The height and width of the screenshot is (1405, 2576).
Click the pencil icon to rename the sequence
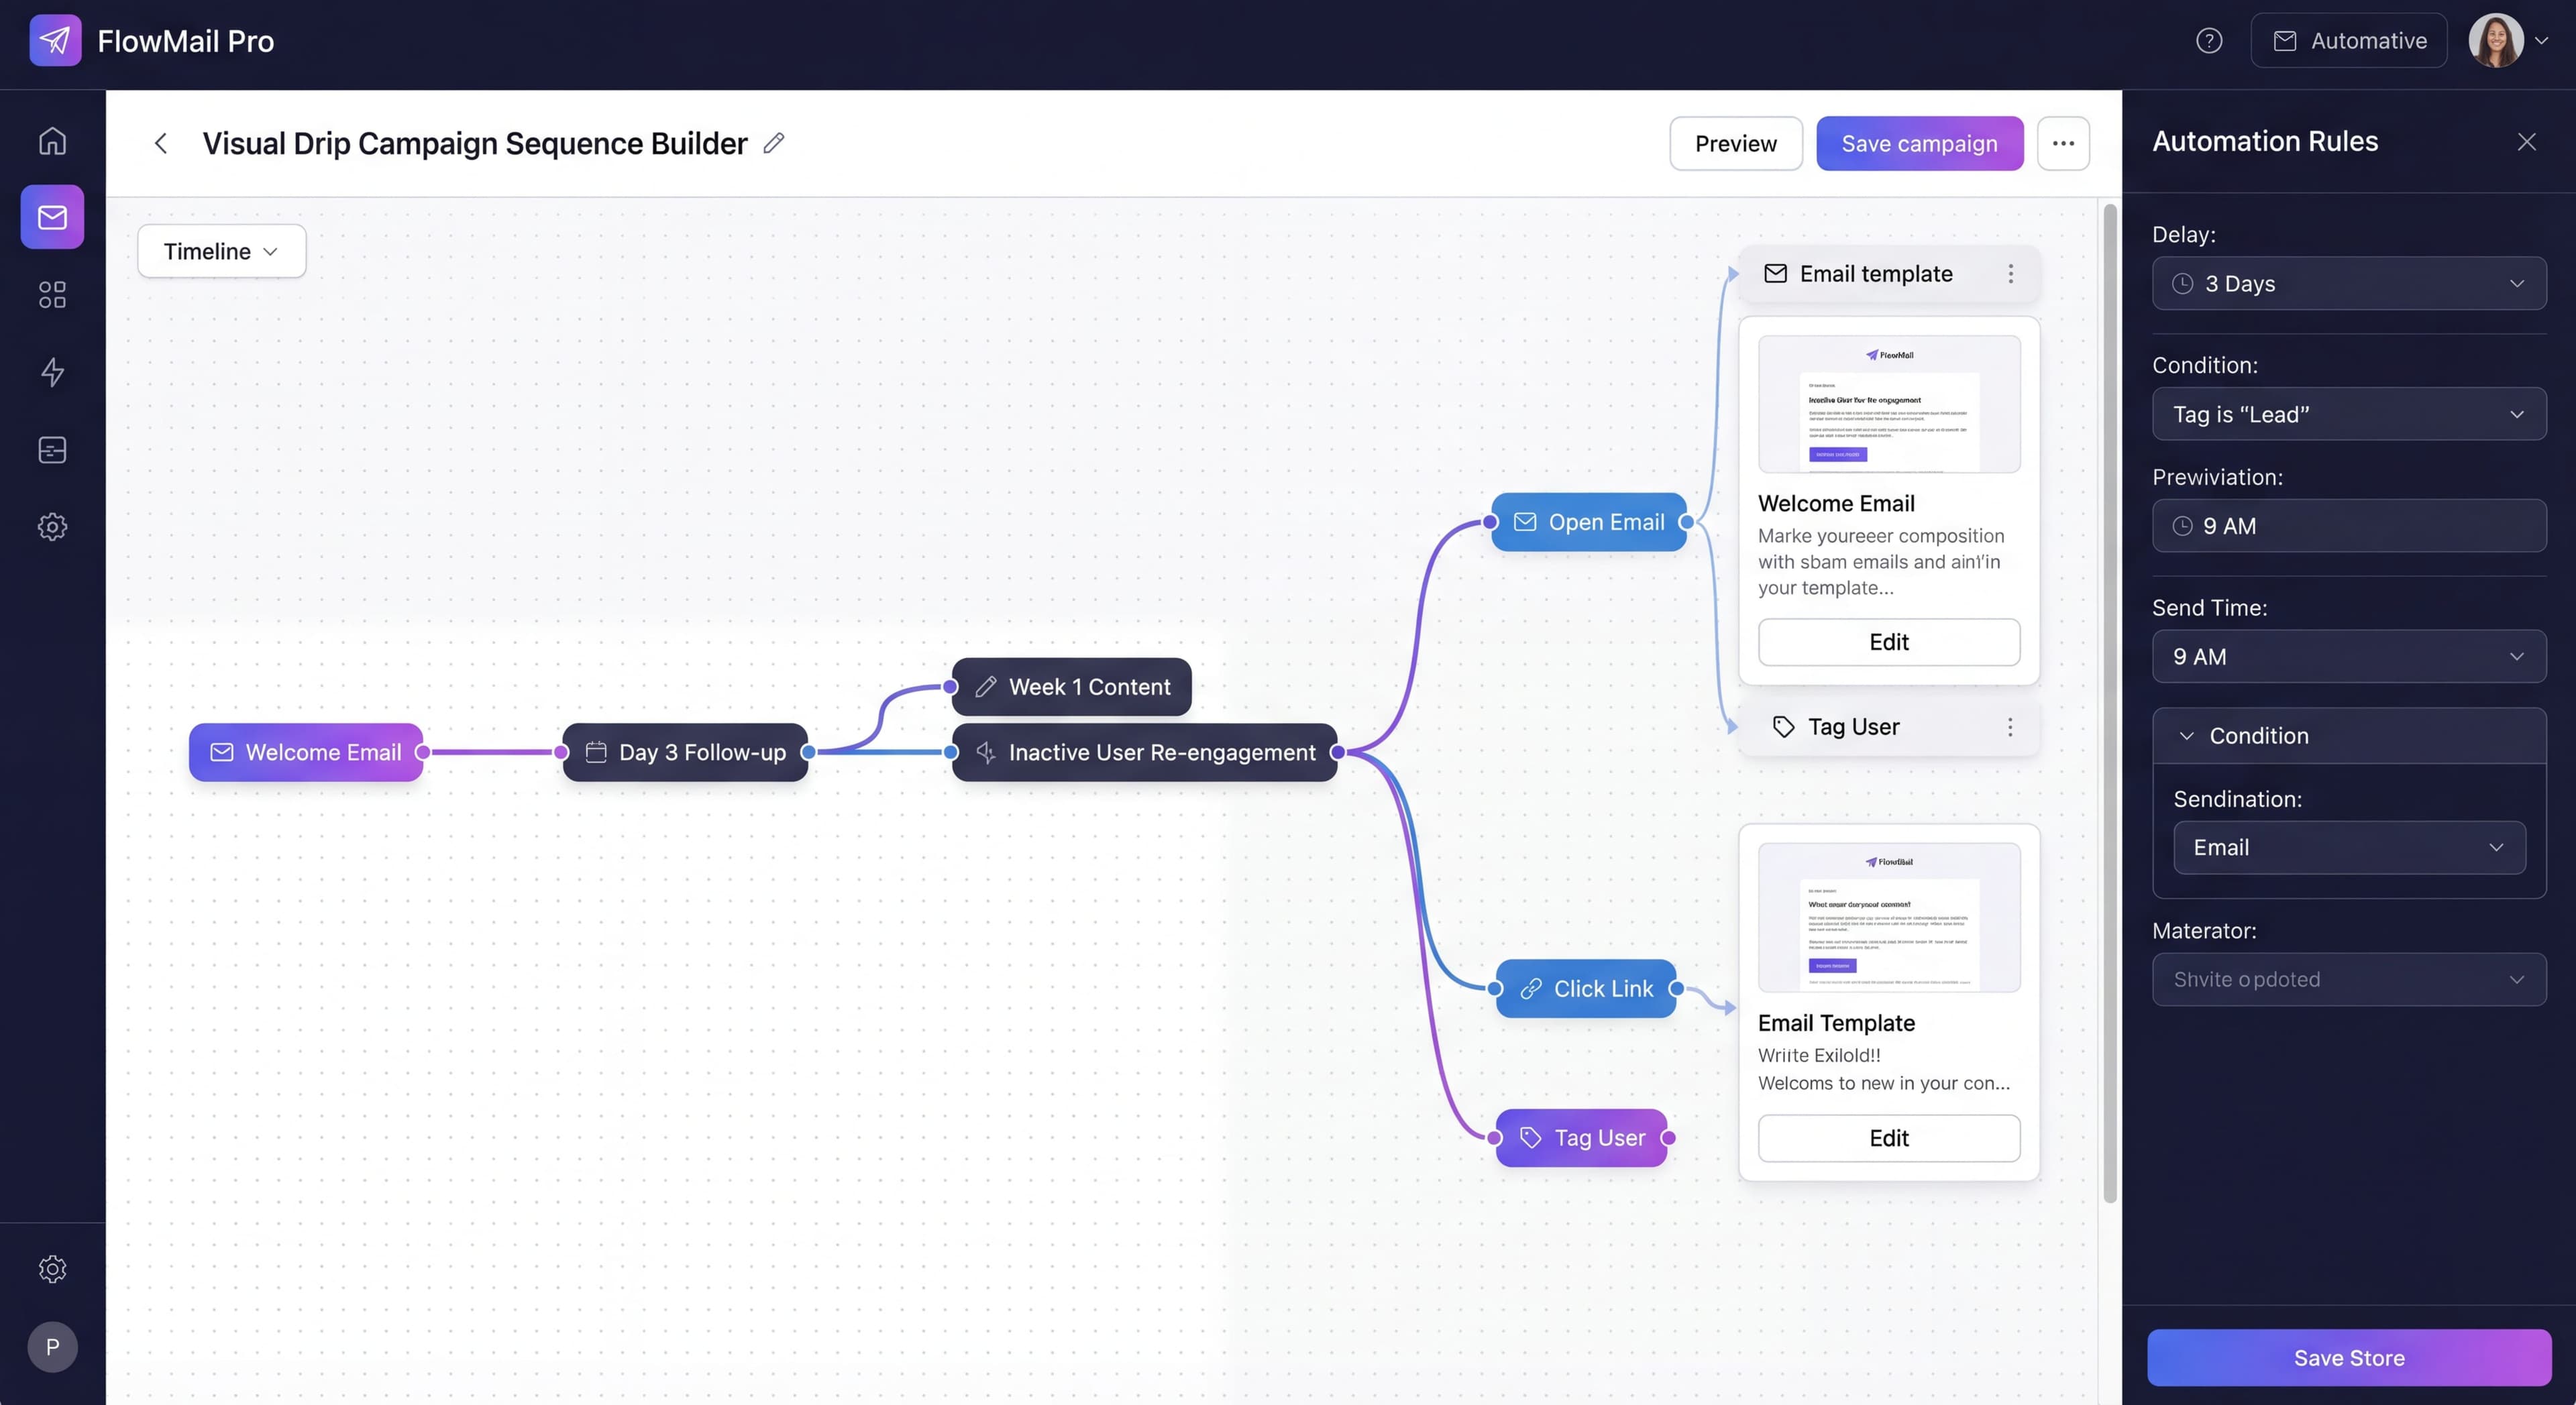click(773, 144)
